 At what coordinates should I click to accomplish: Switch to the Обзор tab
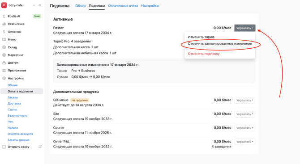[x=80, y=6]
